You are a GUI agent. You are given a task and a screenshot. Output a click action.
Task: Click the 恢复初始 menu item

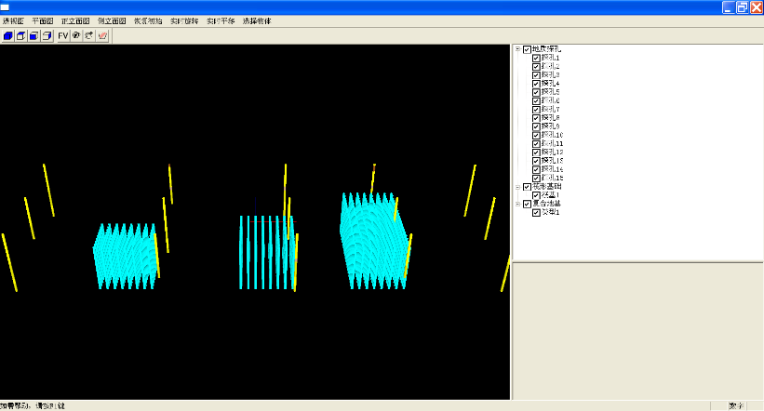tap(148, 21)
